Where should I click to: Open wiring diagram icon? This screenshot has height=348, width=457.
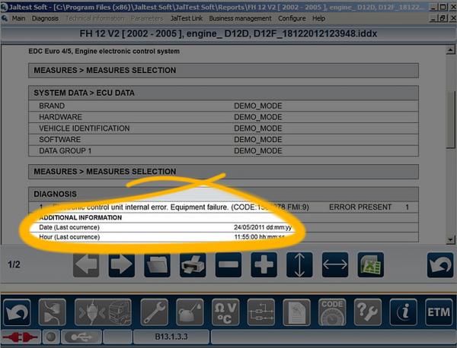click(x=260, y=312)
